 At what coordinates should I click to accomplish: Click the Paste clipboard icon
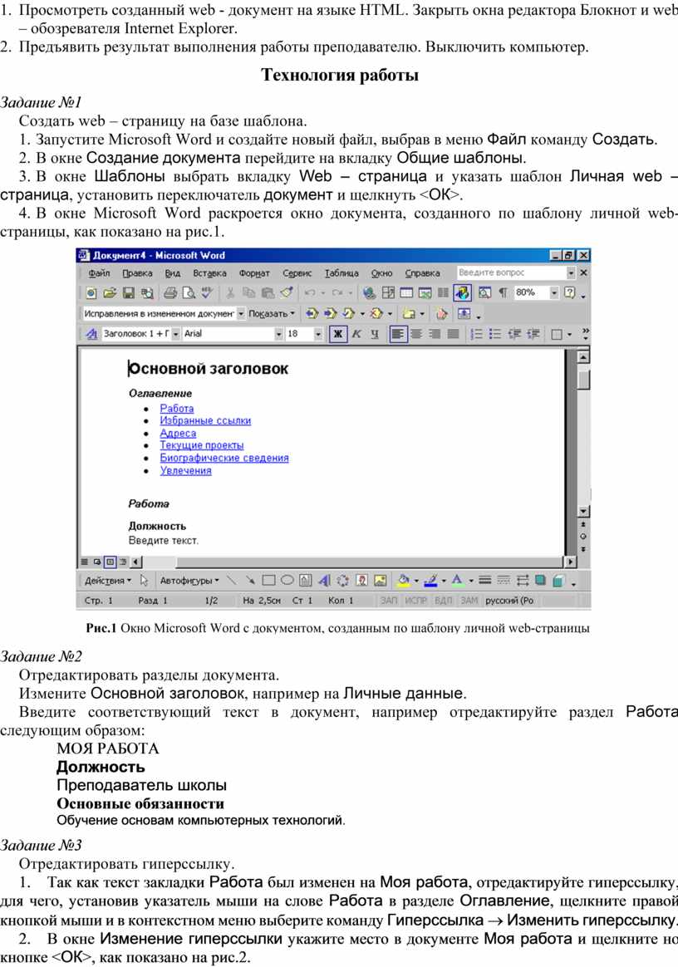click(x=268, y=293)
